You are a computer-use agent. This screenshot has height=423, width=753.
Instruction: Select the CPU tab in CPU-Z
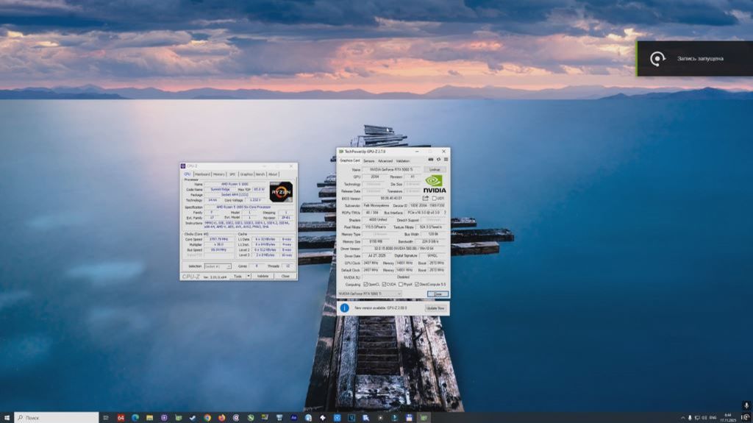(188, 174)
